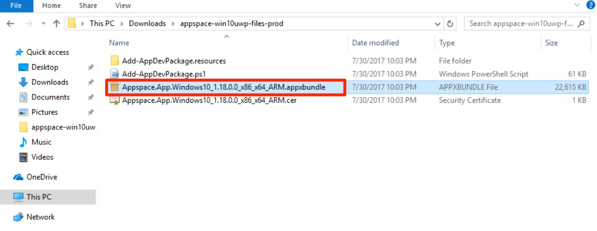Refresh the current folder view
597x231 pixels.
pos(450,24)
